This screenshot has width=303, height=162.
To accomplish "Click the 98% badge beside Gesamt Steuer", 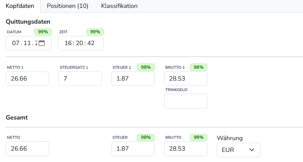I will pyautogui.click(x=146, y=137).
